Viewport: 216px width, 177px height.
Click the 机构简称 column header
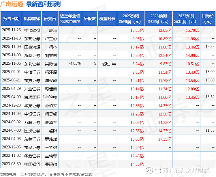tap(32, 18)
